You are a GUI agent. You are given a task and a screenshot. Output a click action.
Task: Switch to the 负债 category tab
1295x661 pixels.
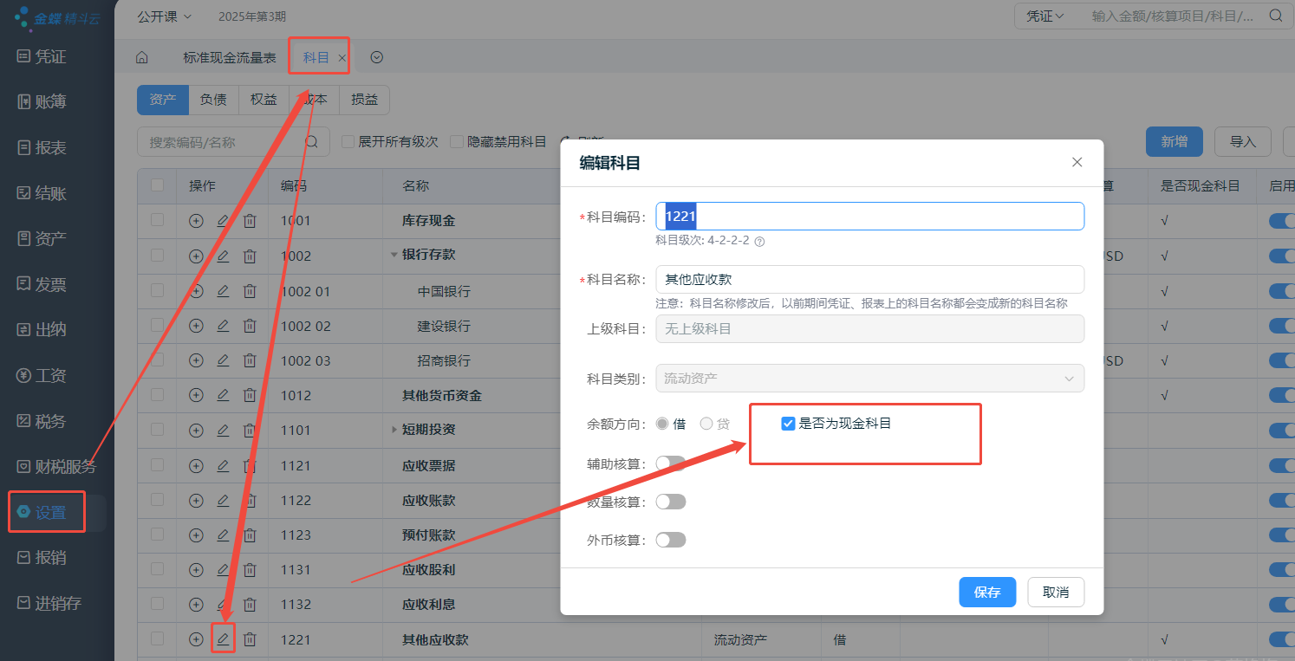tap(213, 100)
